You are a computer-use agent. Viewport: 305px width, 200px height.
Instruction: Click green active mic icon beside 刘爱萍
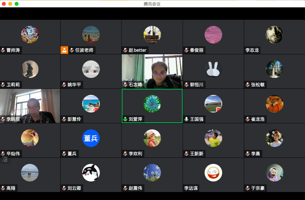(x=125, y=119)
